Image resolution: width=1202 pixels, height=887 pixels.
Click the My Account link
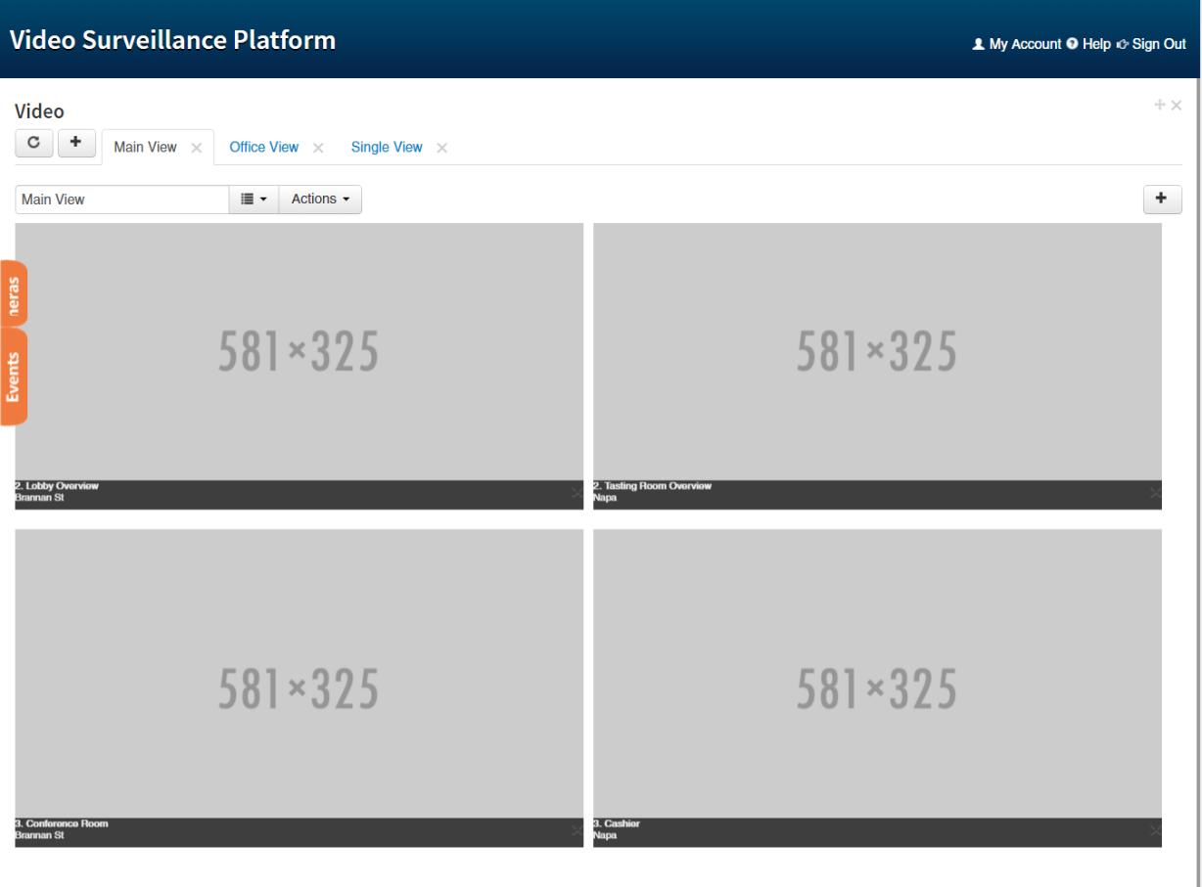[x=1024, y=43]
